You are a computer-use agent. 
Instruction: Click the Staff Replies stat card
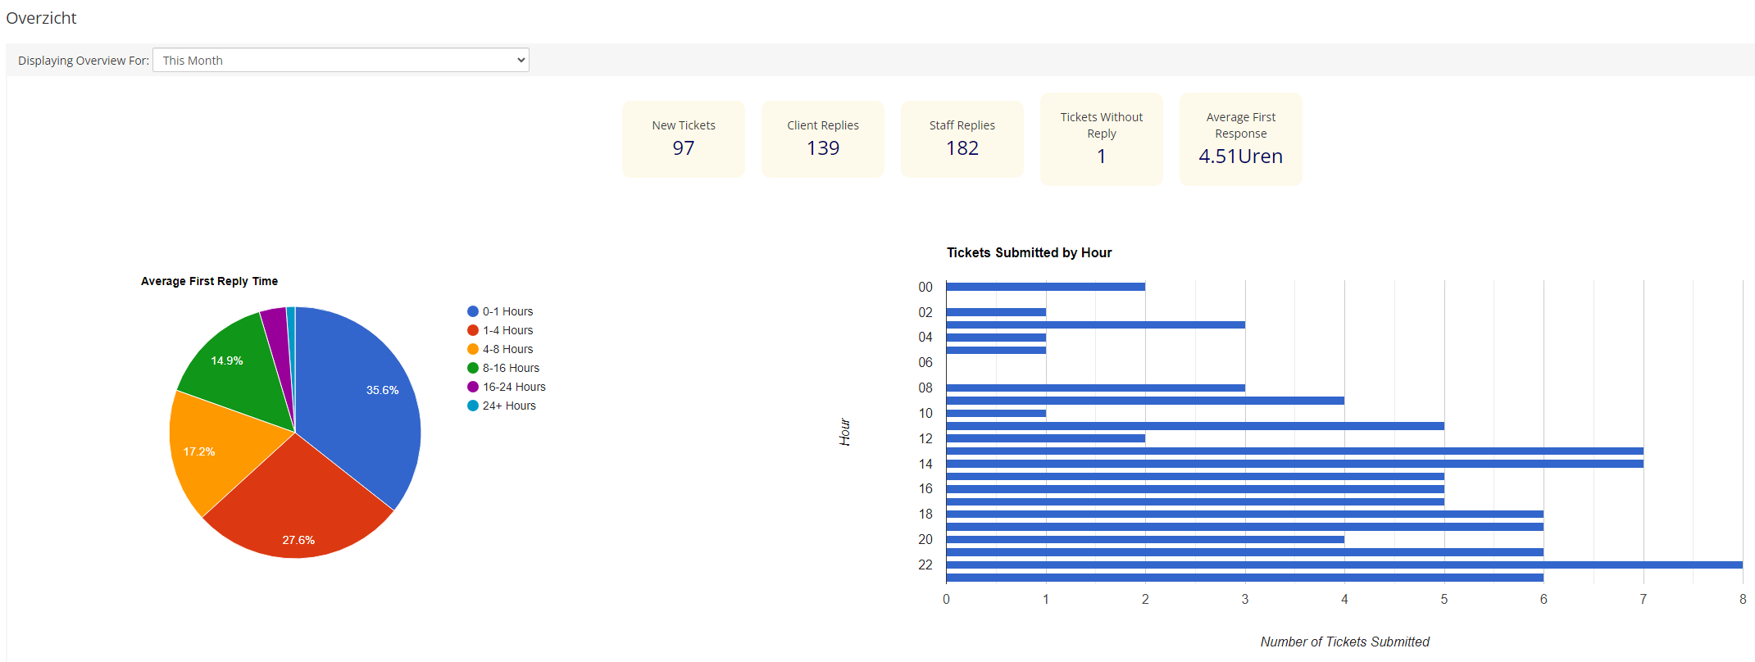click(x=962, y=138)
